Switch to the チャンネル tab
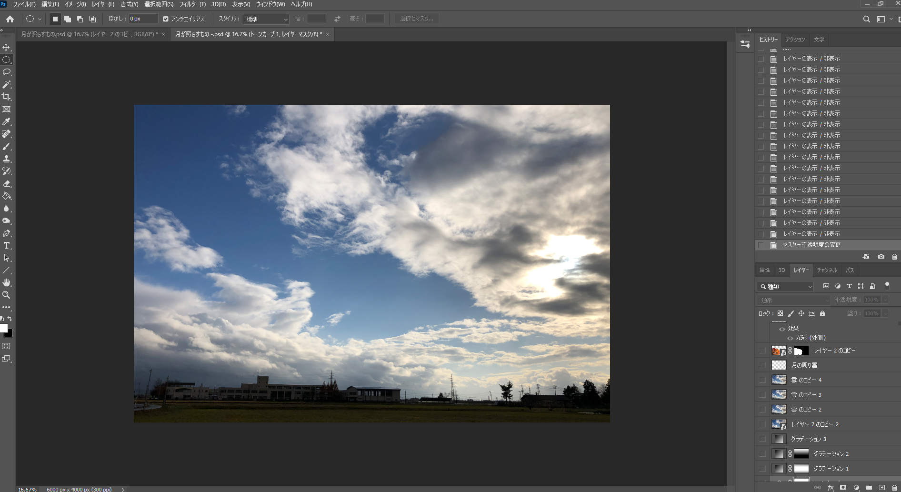The height and width of the screenshot is (492, 901). [827, 270]
